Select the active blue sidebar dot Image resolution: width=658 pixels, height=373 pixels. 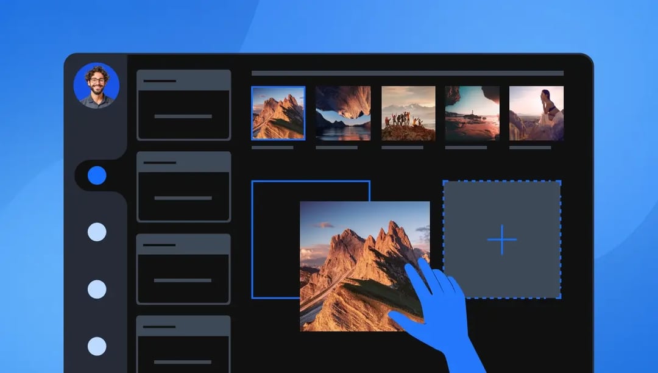[x=97, y=176]
